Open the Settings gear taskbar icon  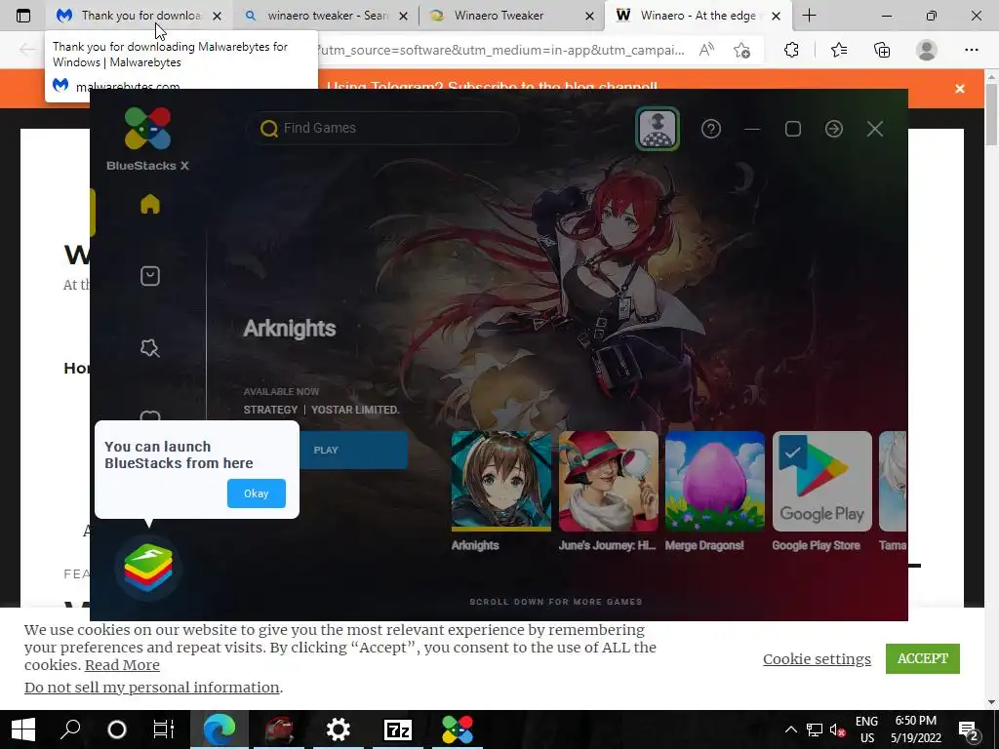339,729
